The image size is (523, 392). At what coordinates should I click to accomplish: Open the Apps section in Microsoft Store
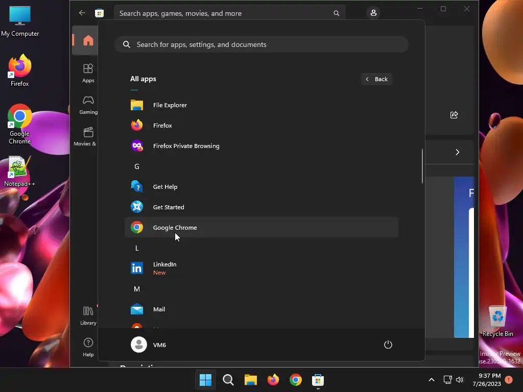88,73
